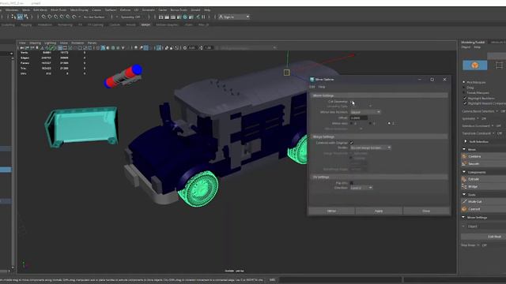
Task: Enable snap to projected center icon
Action: coord(62,17)
